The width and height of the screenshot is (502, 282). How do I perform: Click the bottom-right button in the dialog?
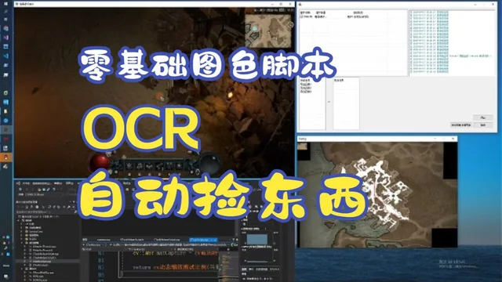pyautogui.click(x=483, y=125)
